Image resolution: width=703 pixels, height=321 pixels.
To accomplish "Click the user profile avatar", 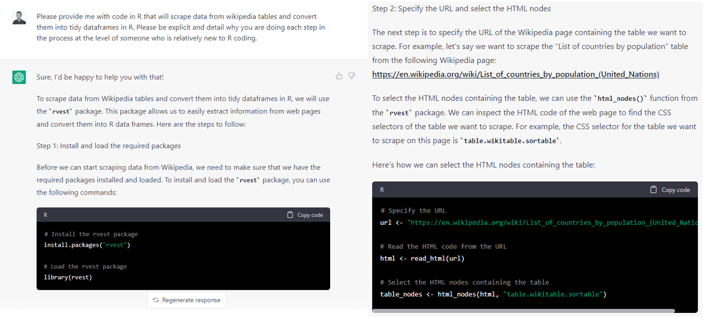I will [x=19, y=18].
